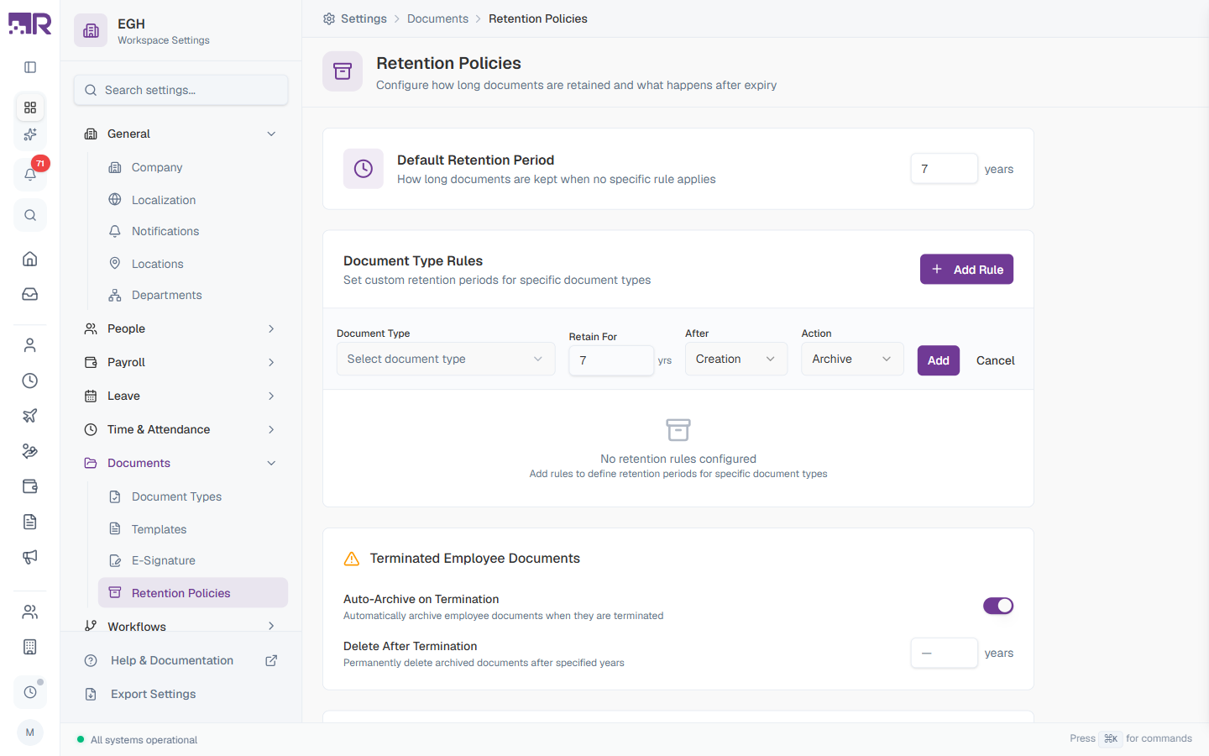Toggle the sidebar collapse icon
This screenshot has height=756, width=1209.
tap(30, 67)
